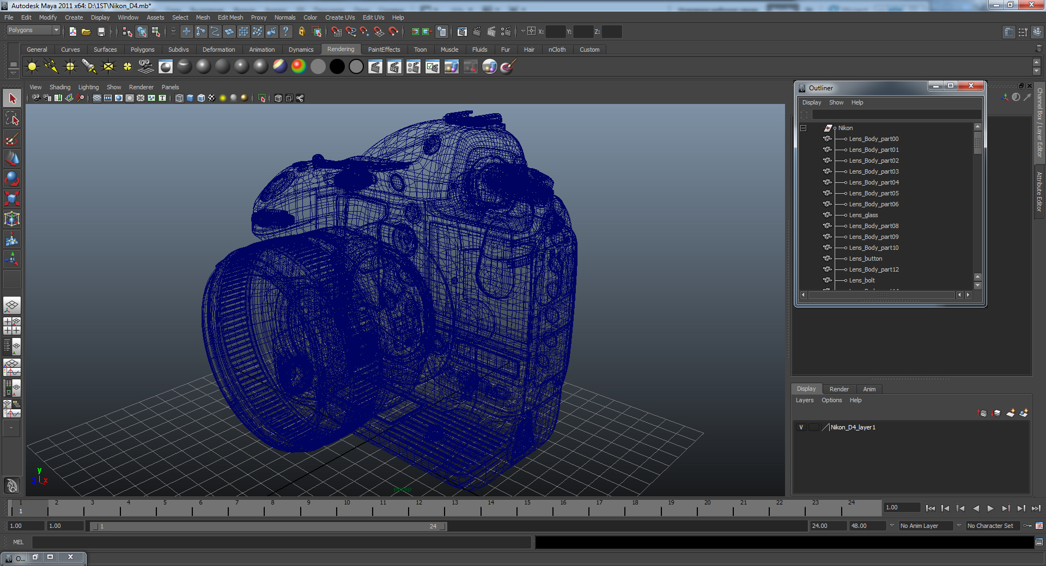
Task: Open the No Character Set dropdown
Action: (959, 526)
